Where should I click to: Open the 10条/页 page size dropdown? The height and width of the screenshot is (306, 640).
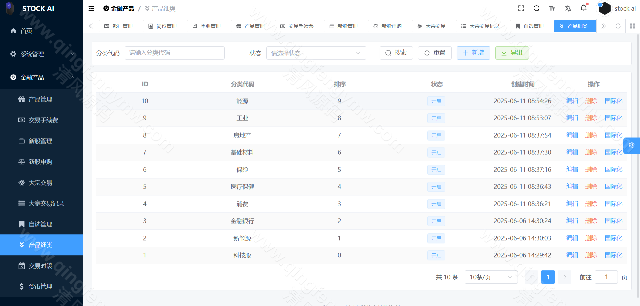(x=491, y=277)
